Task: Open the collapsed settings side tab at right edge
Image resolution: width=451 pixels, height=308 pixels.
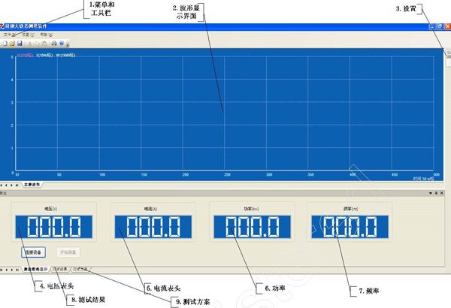Action: [x=446, y=57]
